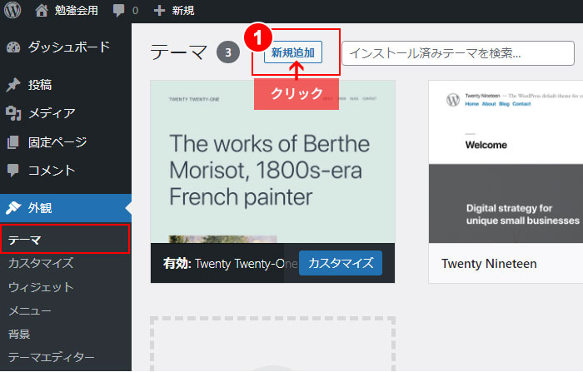Click the WordPress logo in admin bar
The height and width of the screenshot is (372, 583).
[x=12, y=10]
